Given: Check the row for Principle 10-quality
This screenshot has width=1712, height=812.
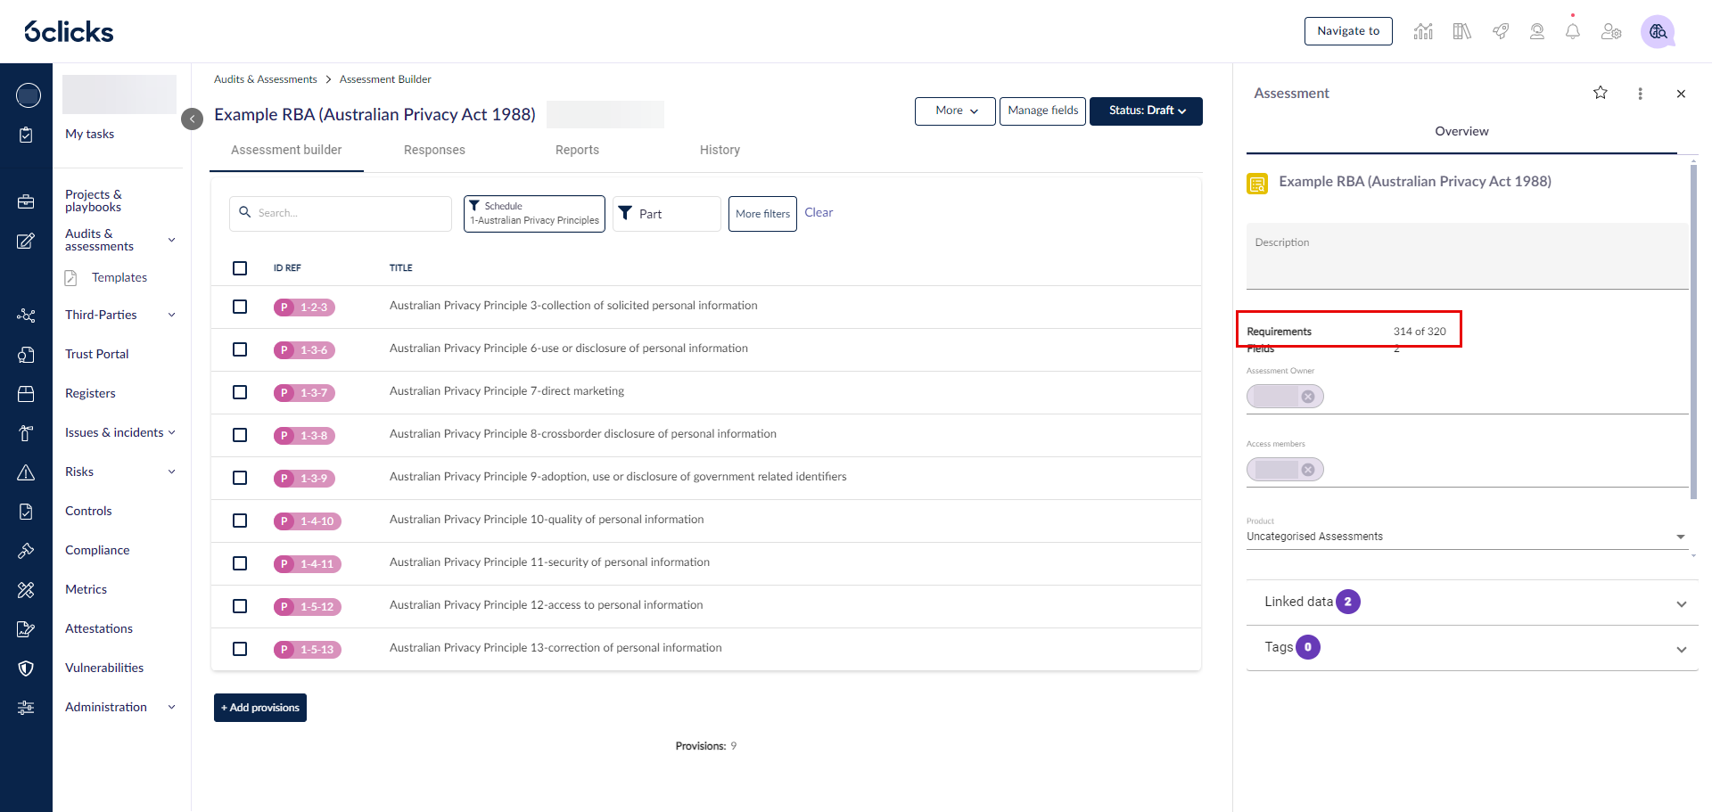Looking at the screenshot, I should pos(240,521).
